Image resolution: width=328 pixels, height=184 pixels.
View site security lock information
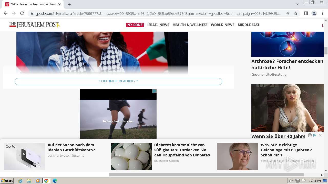pos(32,14)
